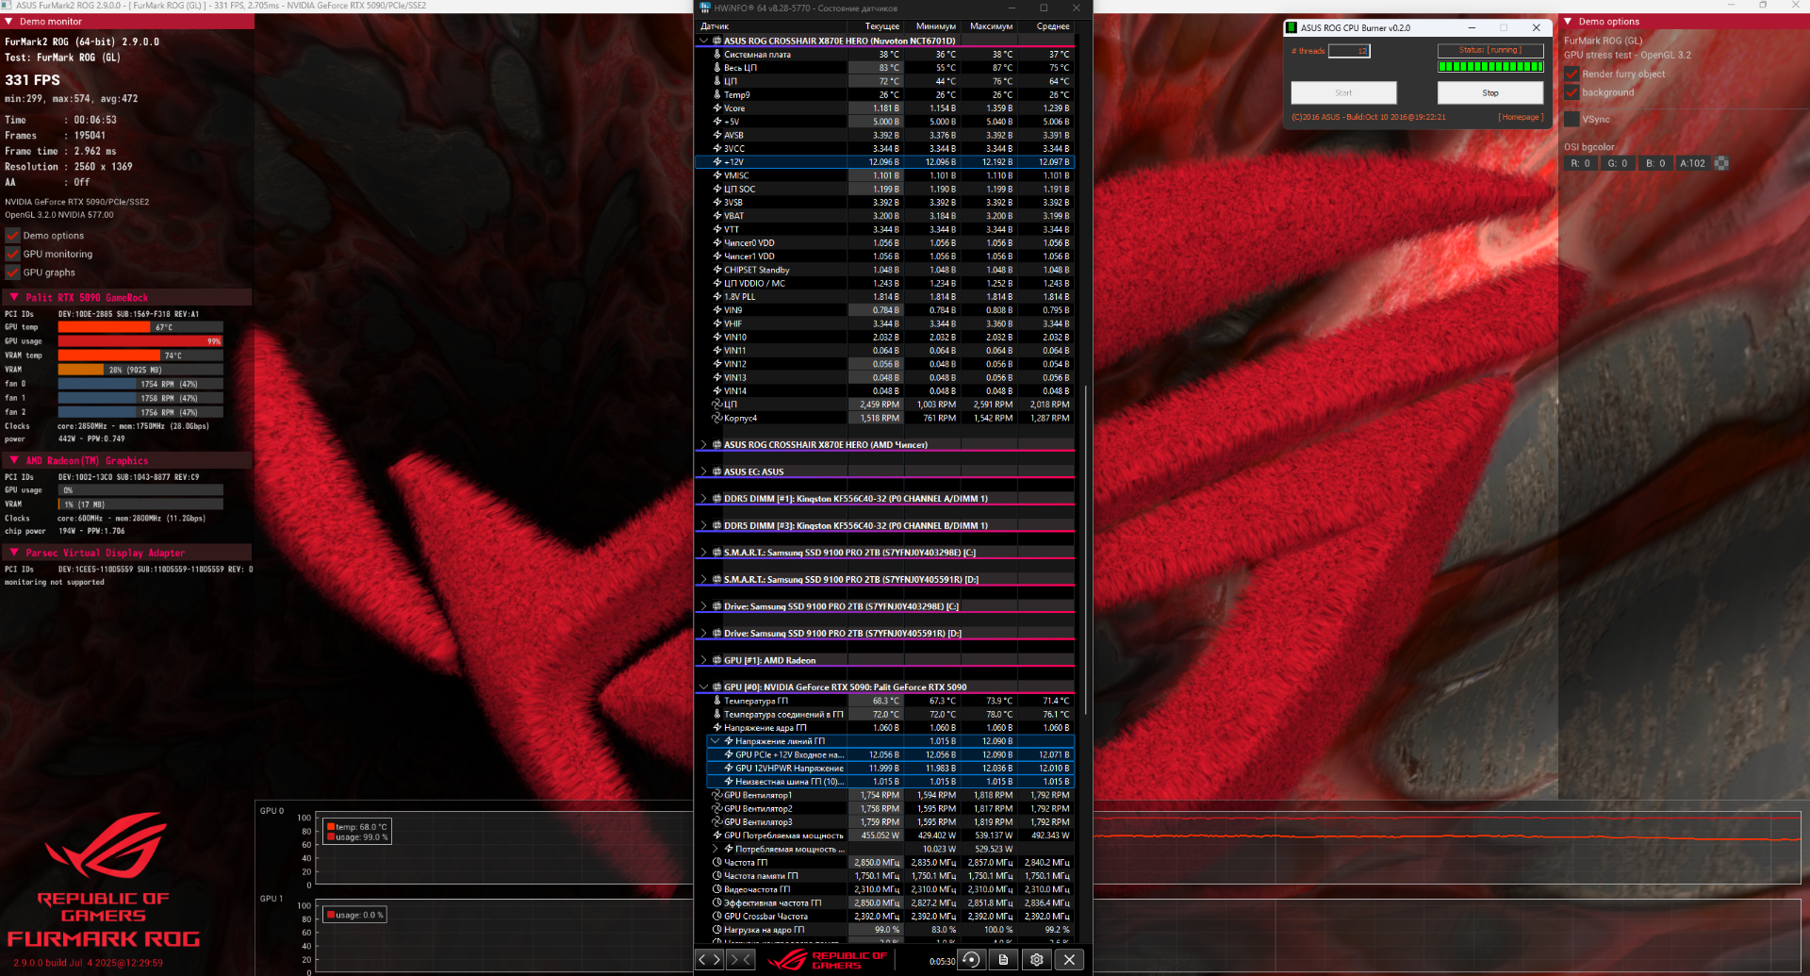Expand S.M.A.R.T. Samsung SSD 9100 PRO [C:] group
The height and width of the screenshot is (976, 1810).
tap(703, 553)
